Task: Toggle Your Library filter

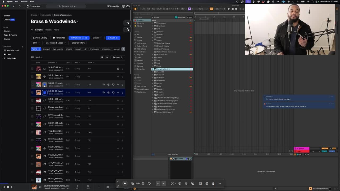Action: point(40,38)
